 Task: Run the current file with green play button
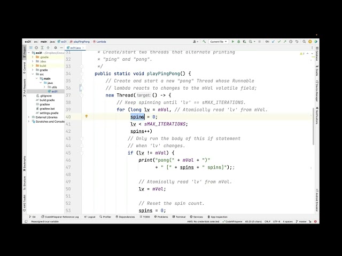(x=233, y=42)
